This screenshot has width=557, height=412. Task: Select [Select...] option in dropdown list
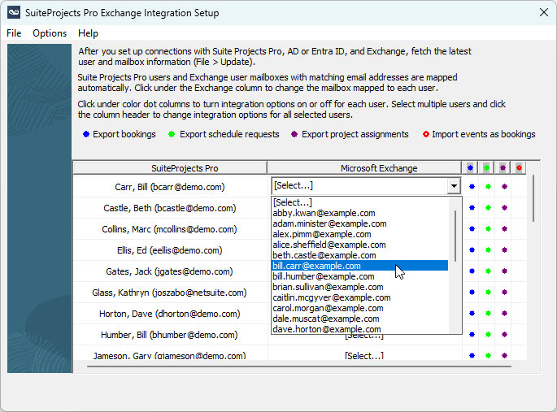pos(360,202)
